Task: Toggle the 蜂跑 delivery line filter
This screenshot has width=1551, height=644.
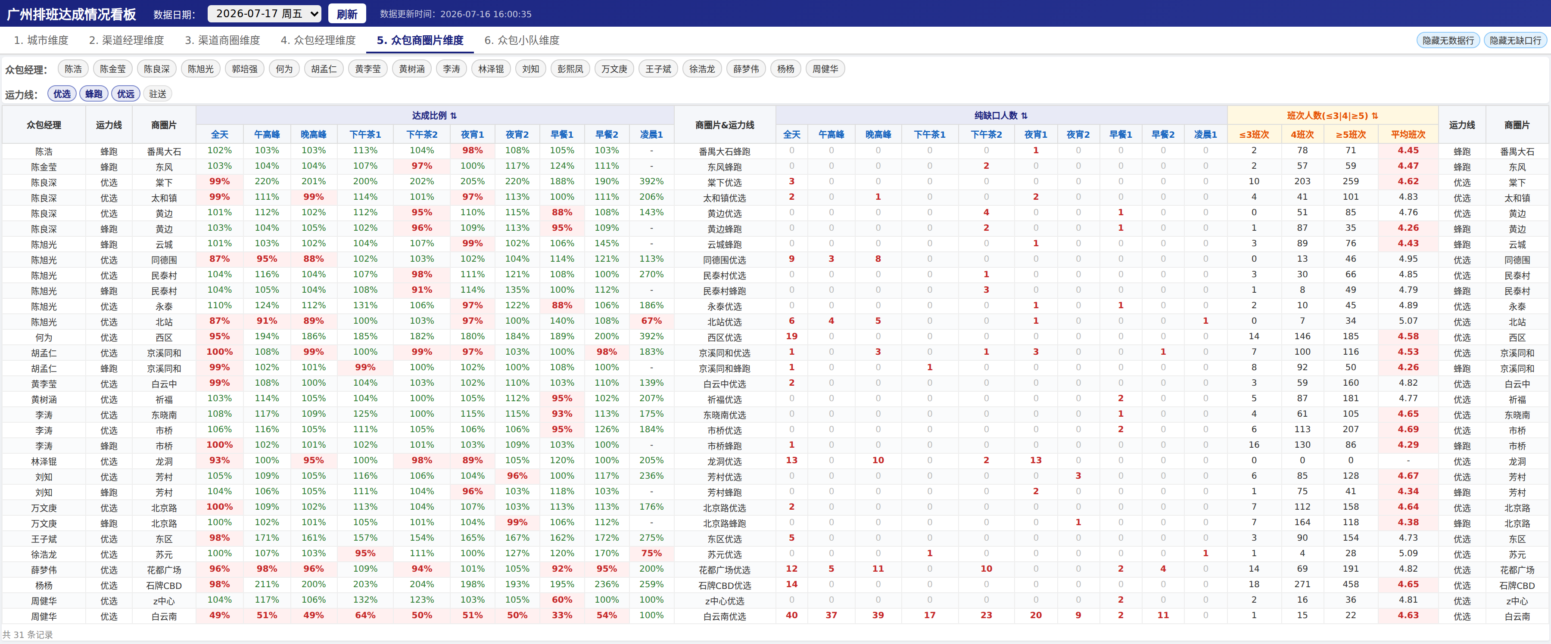Action: coord(94,94)
